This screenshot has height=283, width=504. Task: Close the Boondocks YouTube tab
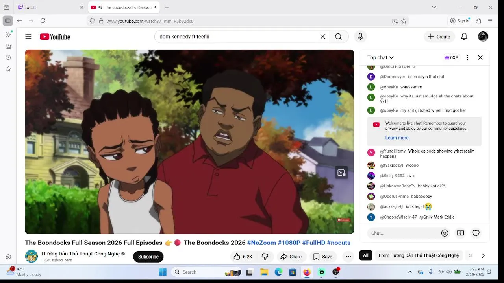click(155, 7)
